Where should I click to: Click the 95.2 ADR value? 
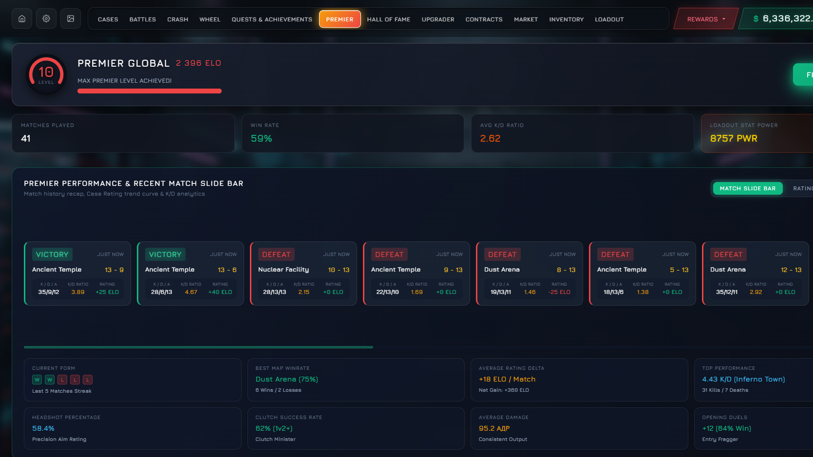[494, 428]
